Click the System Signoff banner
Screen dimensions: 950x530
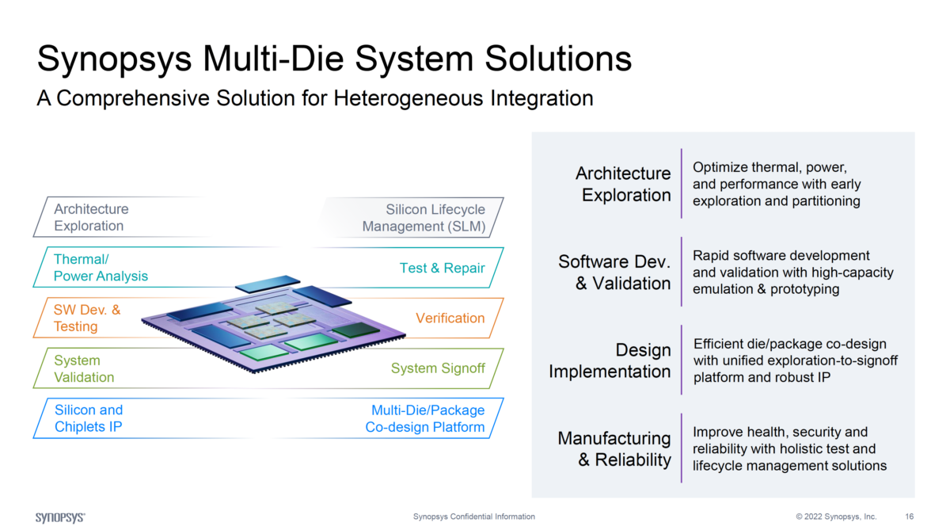(x=438, y=369)
